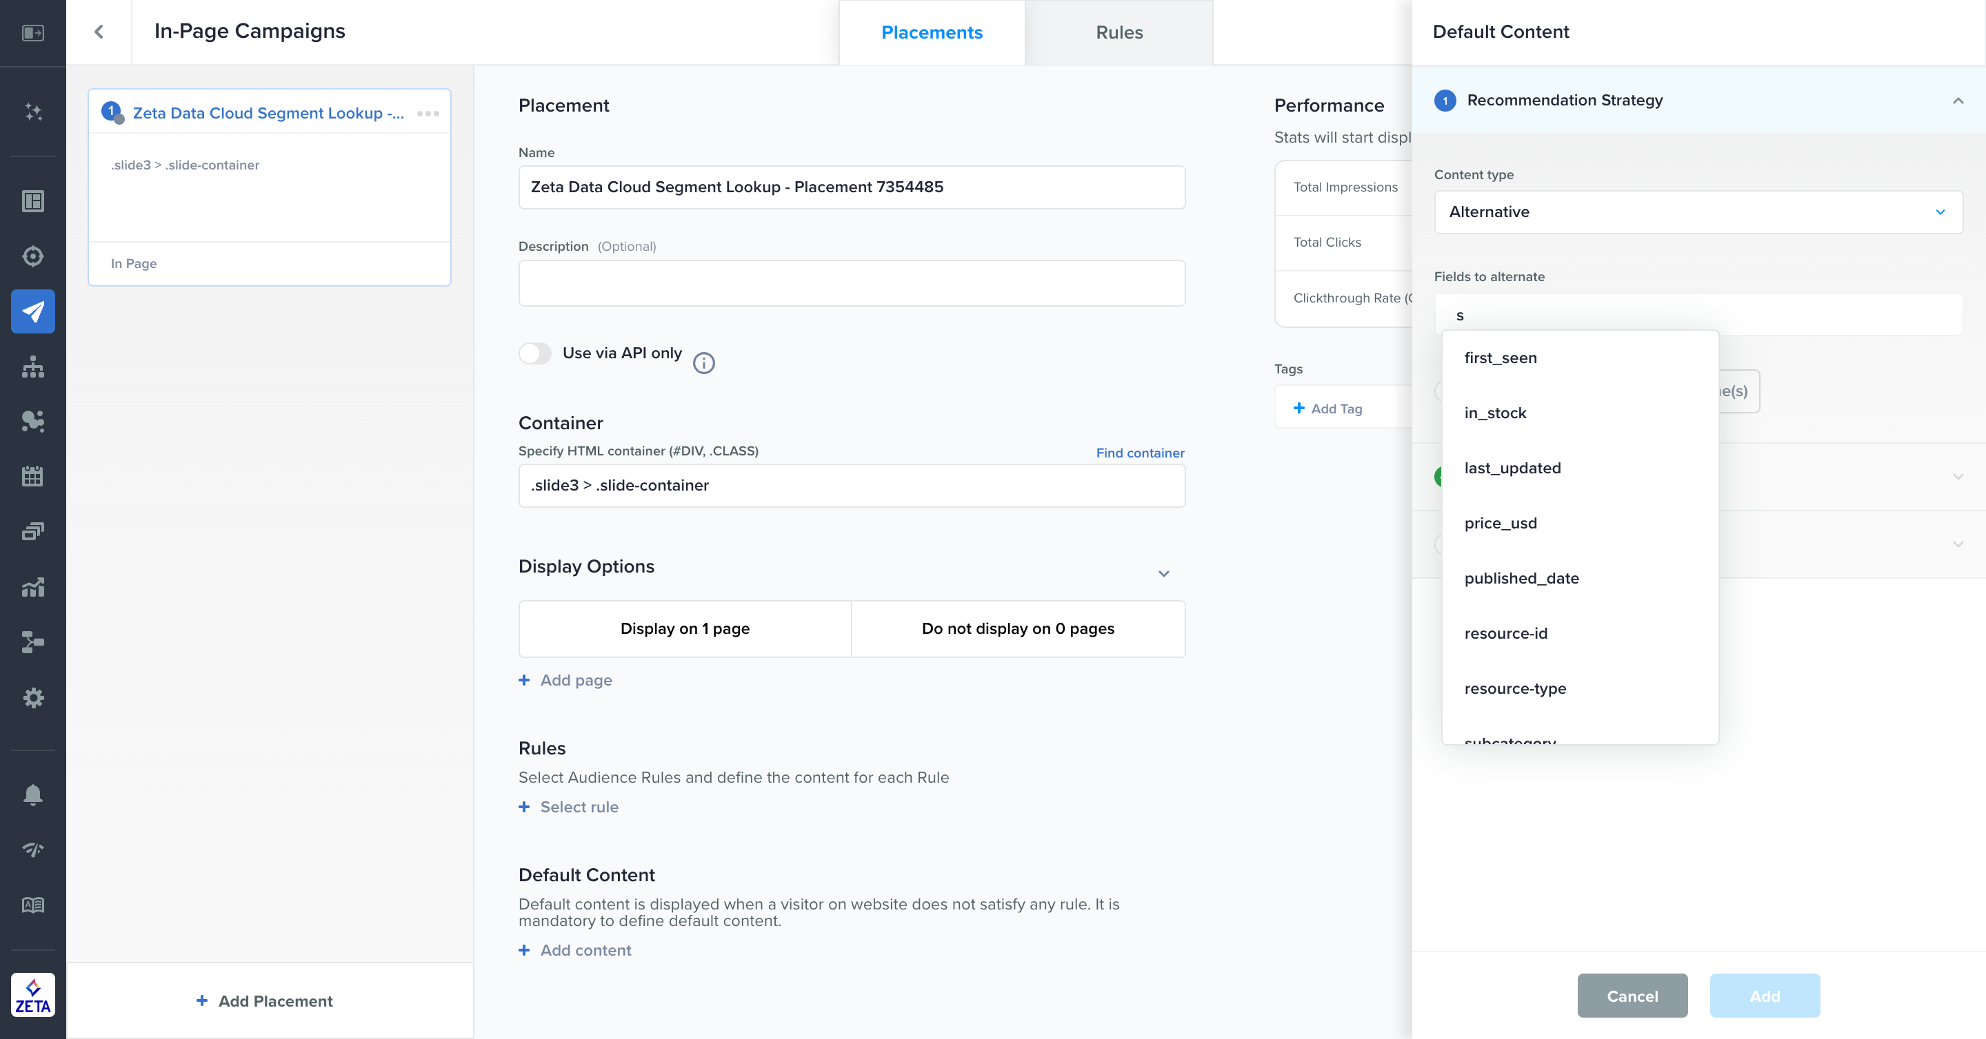The height and width of the screenshot is (1039, 1986).
Task: Collapse the Recommendation Strategy section
Action: [1957, 101]
